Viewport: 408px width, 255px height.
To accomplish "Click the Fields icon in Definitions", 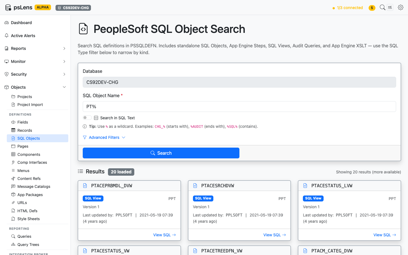I will [13, 122].
